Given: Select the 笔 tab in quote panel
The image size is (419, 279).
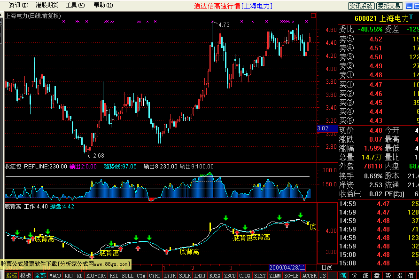Looking at the screenshot, I should [343, 276].
